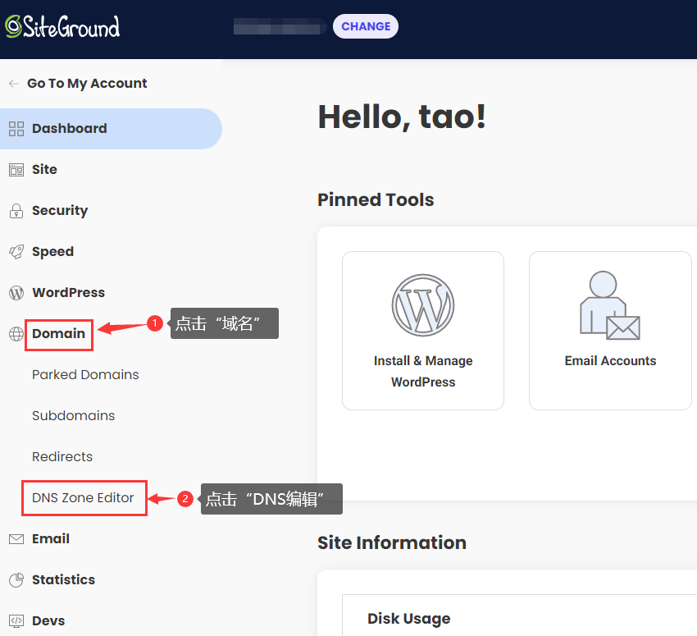This screenshot has width=697, height=636.
Task: Click the CHANGE site button
Action: click(366, 26)
